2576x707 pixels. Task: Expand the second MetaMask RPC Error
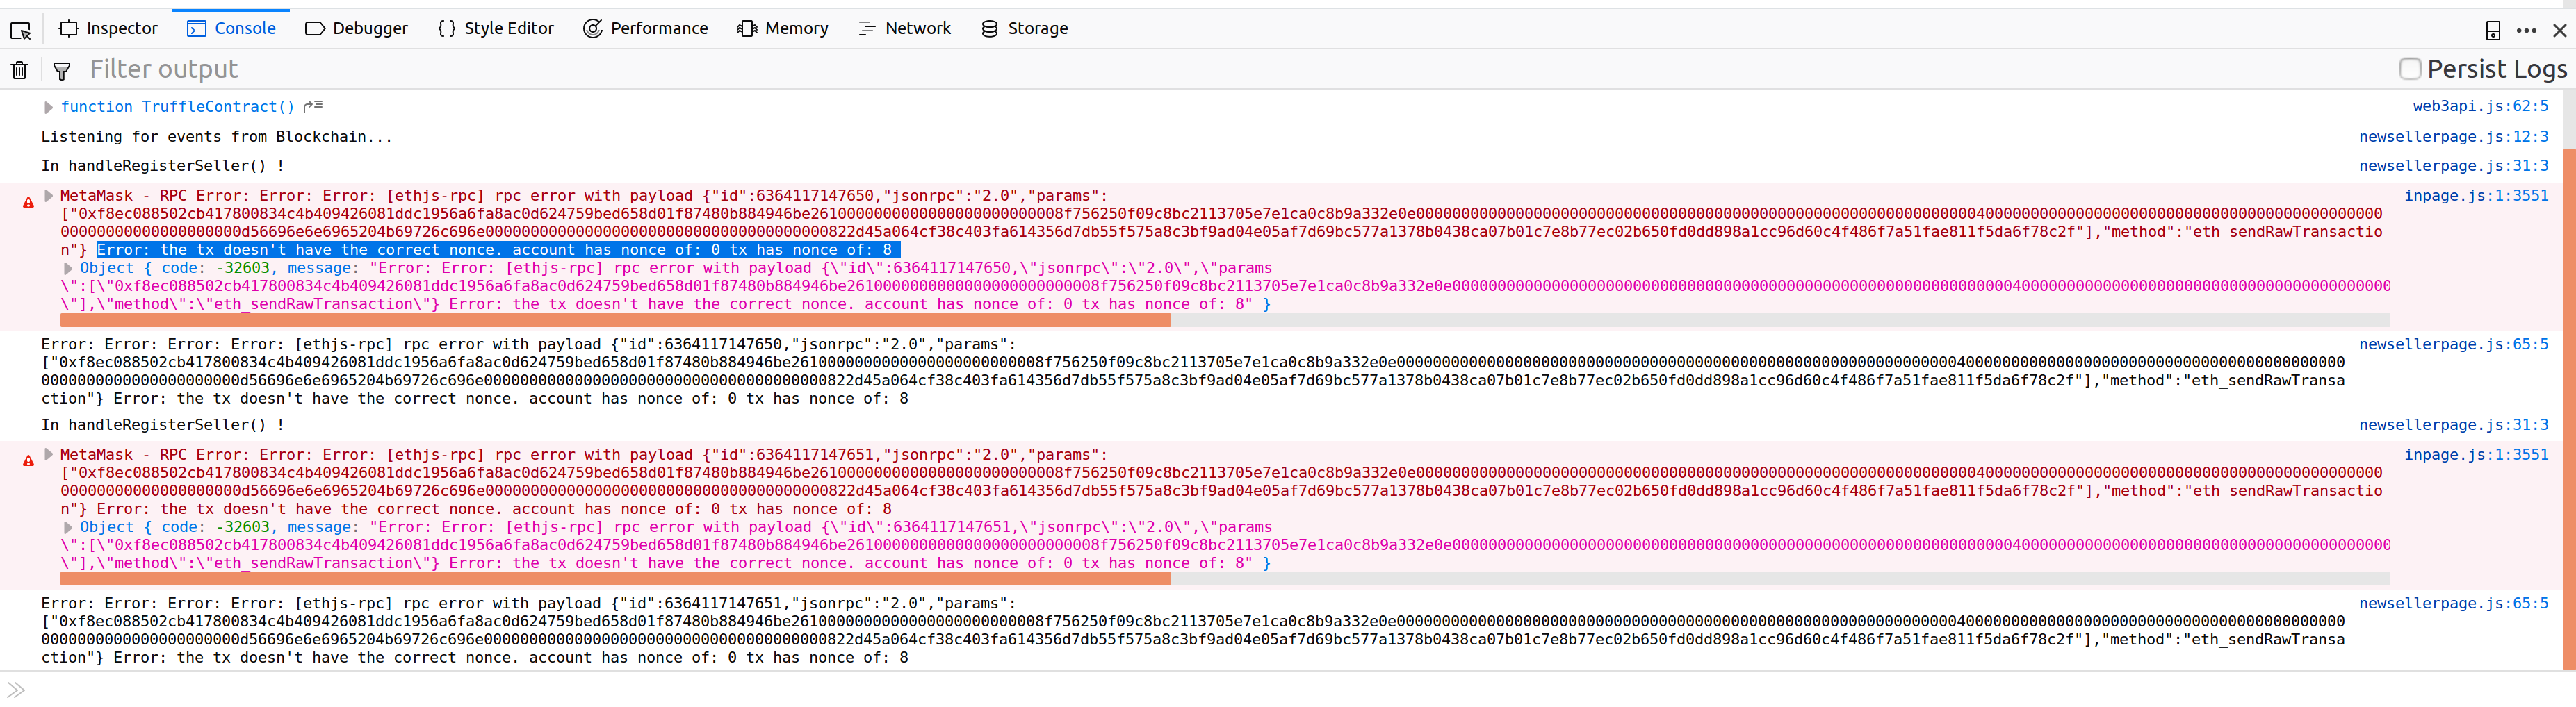47,454
